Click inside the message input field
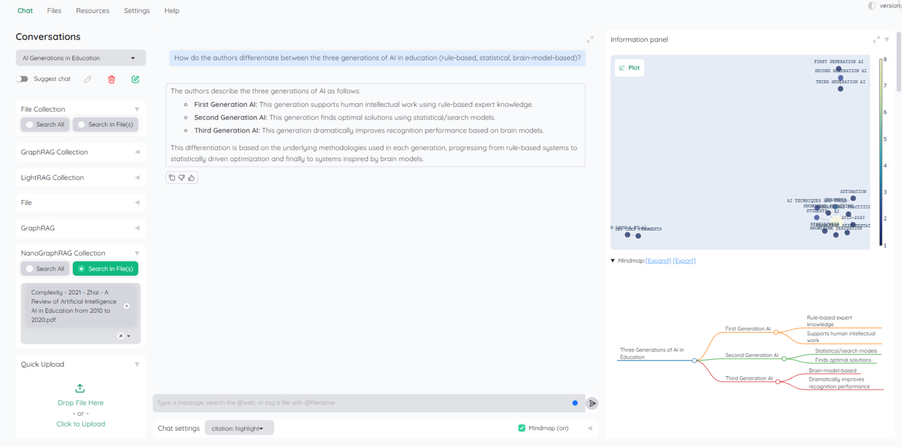The height and width of the screenshot is (447, 902). tap(364, 403)
